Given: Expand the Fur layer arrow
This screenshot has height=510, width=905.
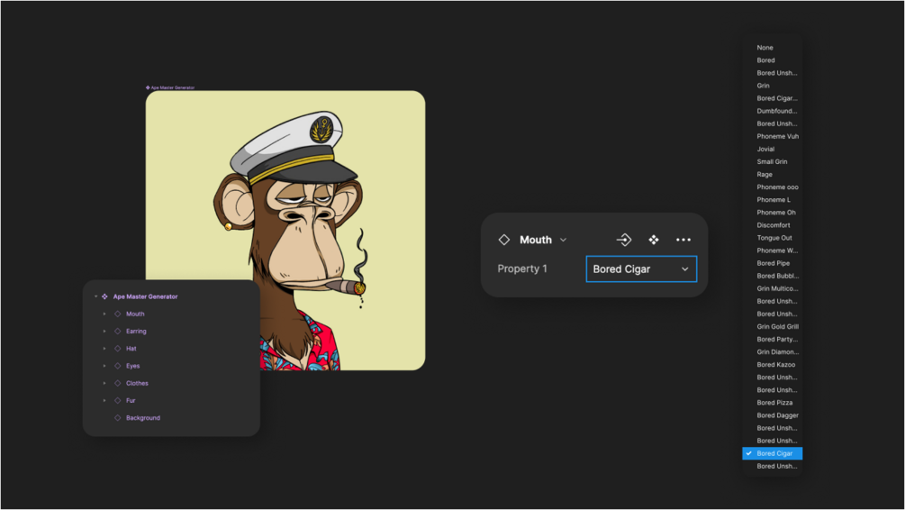Looking at the screenshot, I should coord(104,400).
